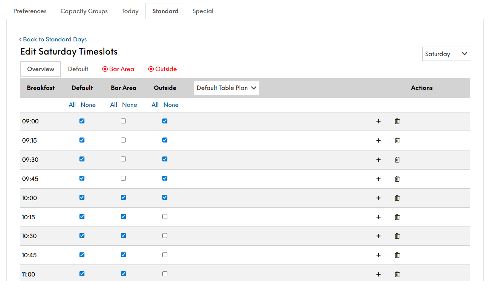Open the Saturday day selector dropdown

tap(446, 54)
